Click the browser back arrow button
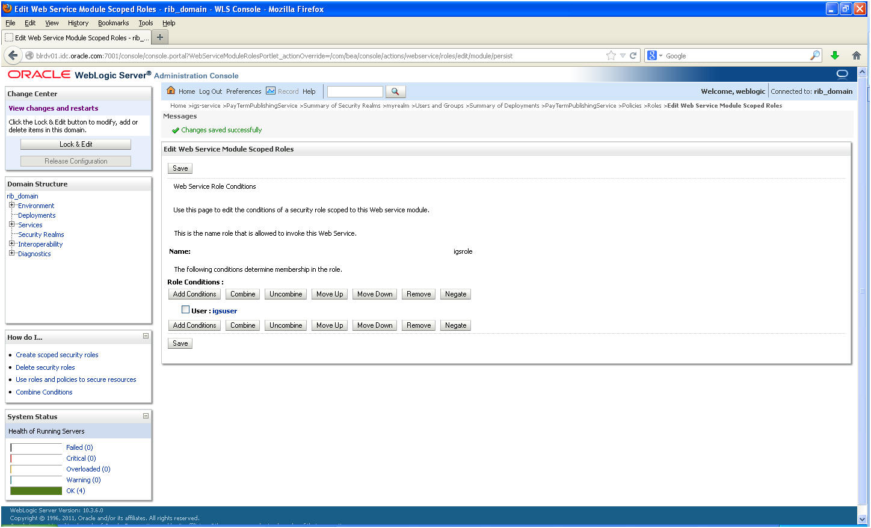Image resolution: width=871 pixels, height=528 pixels. pos(13,55)
